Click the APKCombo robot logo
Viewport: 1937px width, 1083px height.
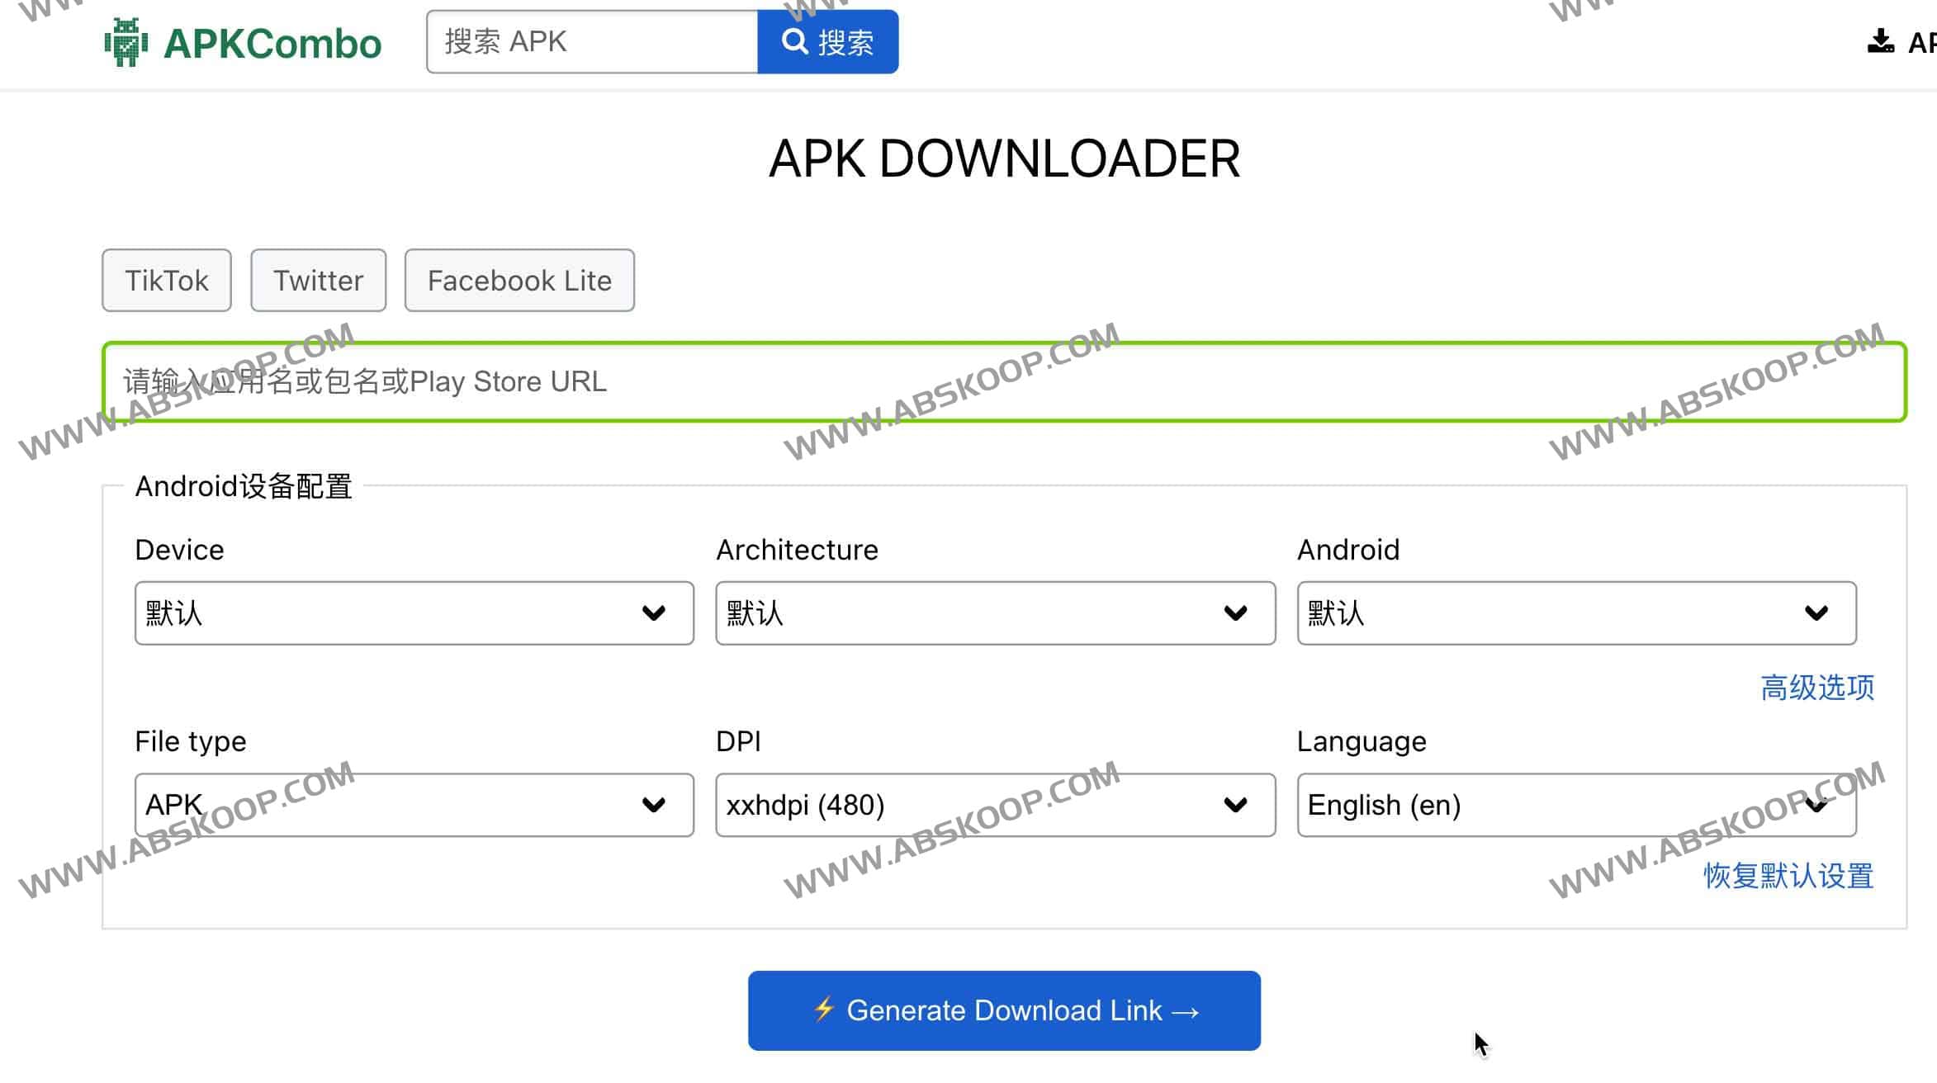(x=126, y=43)
